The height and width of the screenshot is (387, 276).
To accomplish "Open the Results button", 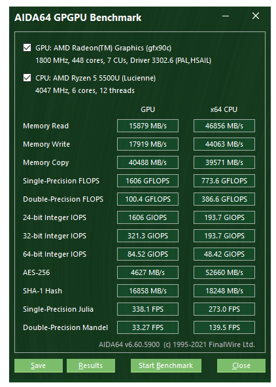I will click(x=91, y=365).
